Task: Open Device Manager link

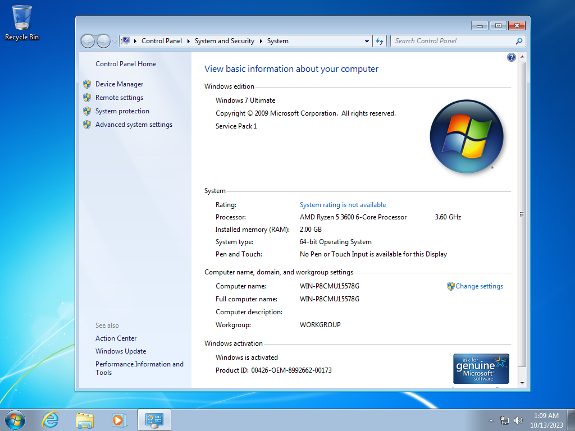Action: pos(119,84)
